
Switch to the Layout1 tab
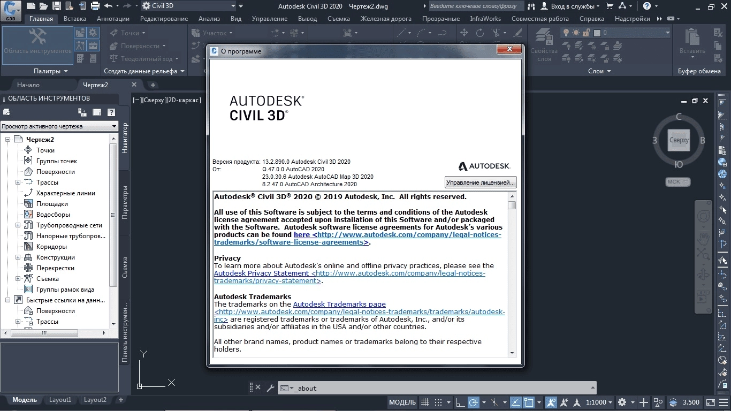coord(60,400)
